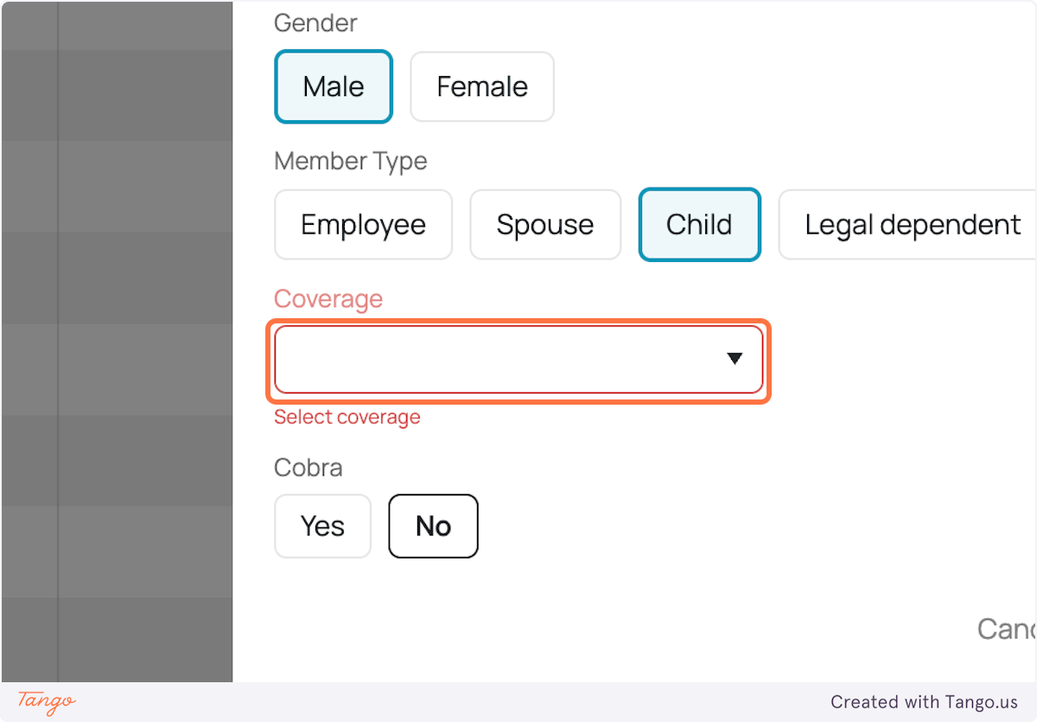Image resolution: width=1037 pixels, height=722 pixels.
Task: Click the Coverage field label
Action: 328,298
